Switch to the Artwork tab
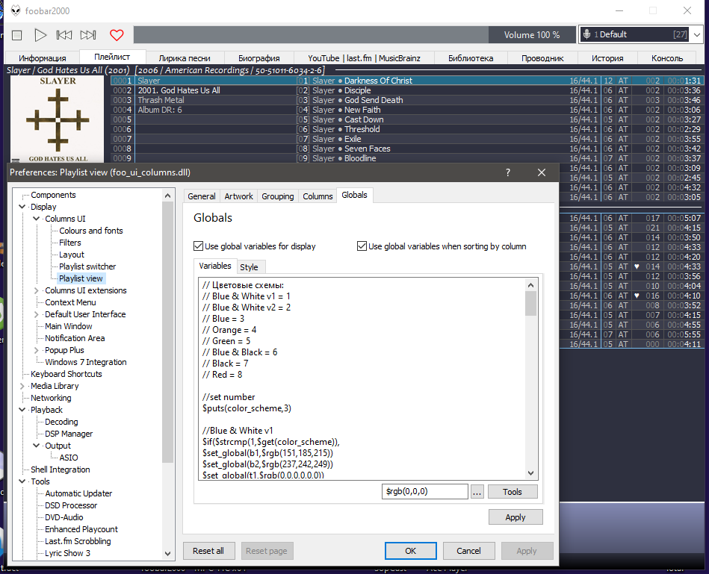This screenshot has width=709, height=574. click(x=239, y=196)
